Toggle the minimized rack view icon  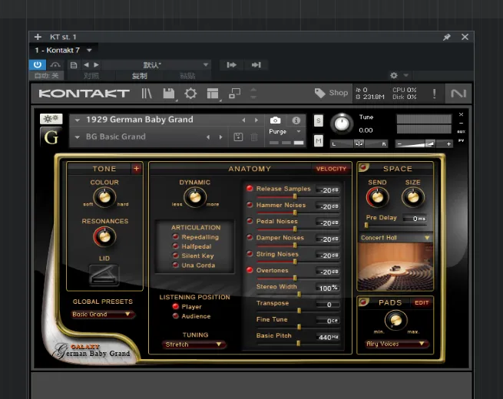tap(234, 94)
